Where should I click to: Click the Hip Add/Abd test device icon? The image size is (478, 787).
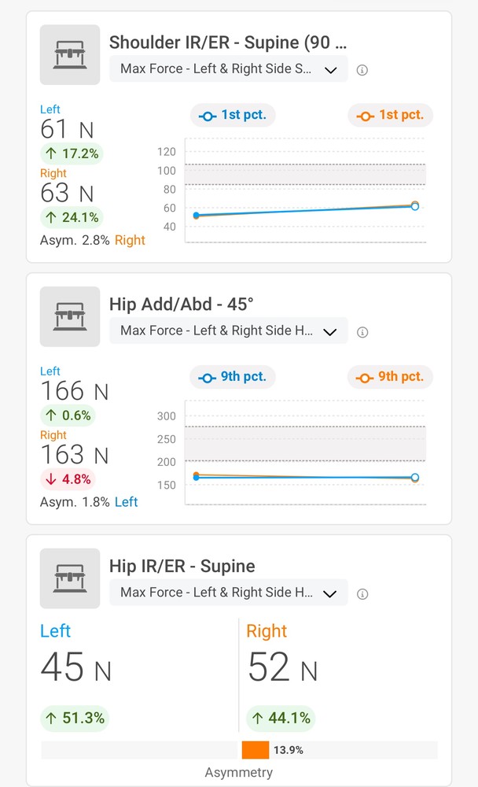[70, 316]
